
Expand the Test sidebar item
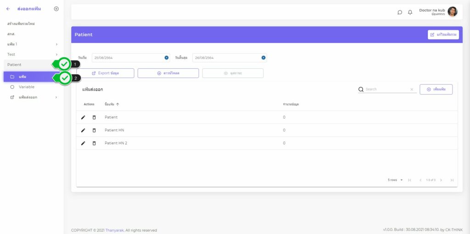tap(31, 54)
